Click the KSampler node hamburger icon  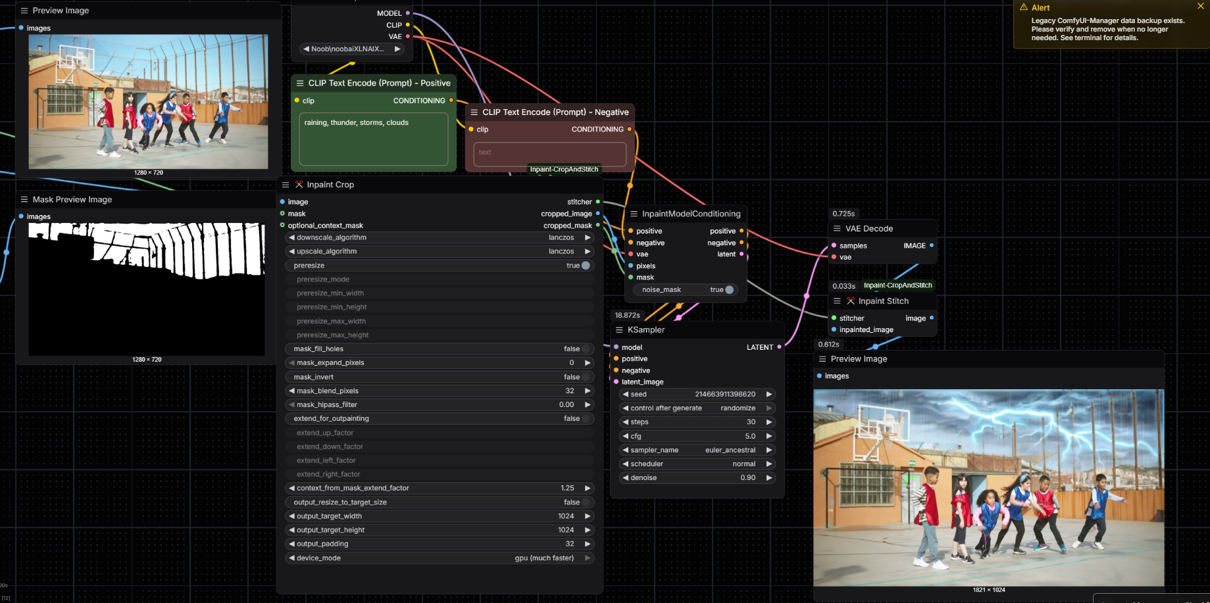tap(619, 330)
